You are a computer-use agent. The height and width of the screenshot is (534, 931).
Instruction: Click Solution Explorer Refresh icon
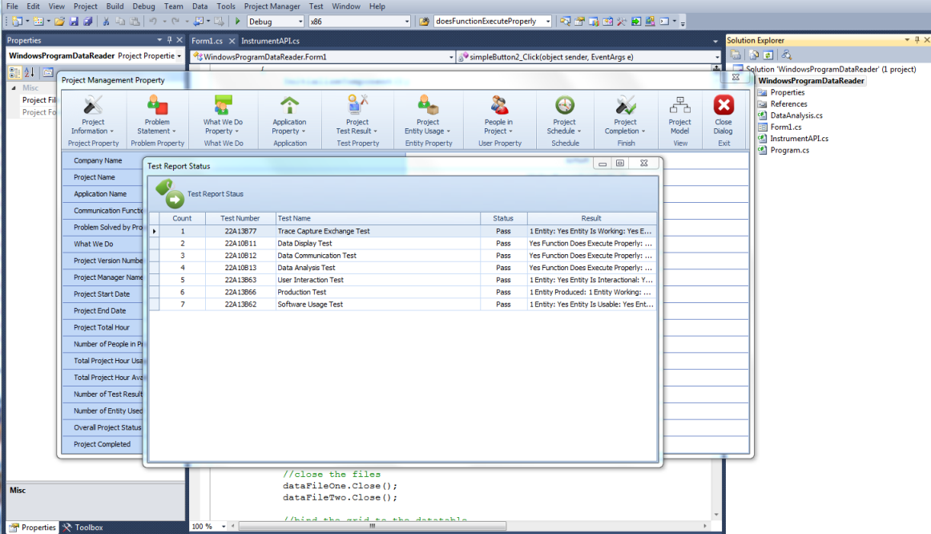[x=768, y=55]
